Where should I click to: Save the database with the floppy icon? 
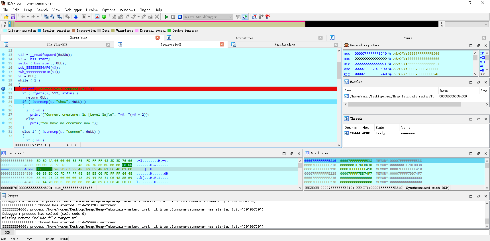(13, 17)
